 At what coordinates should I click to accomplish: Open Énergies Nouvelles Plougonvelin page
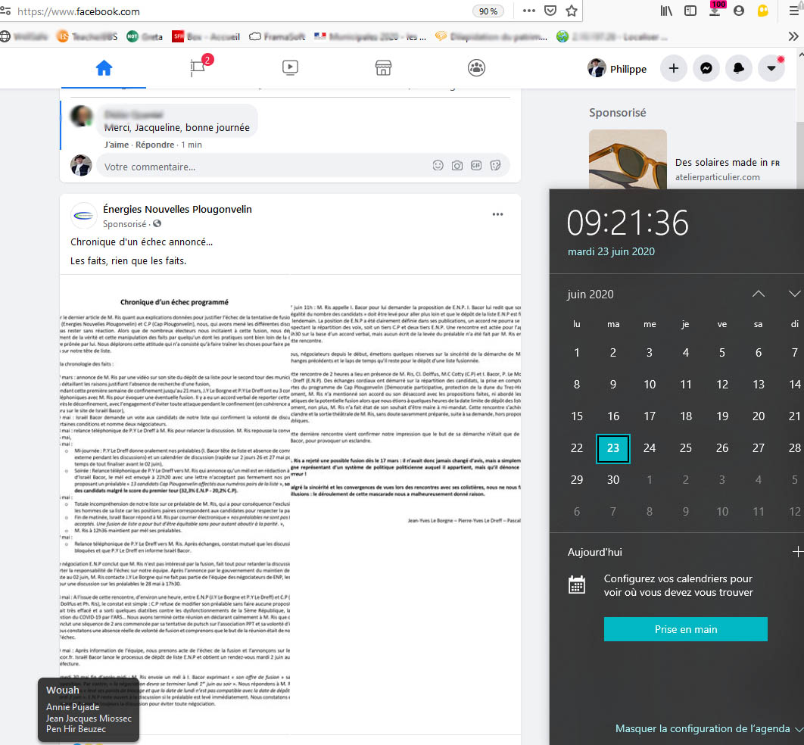(177, 209)
